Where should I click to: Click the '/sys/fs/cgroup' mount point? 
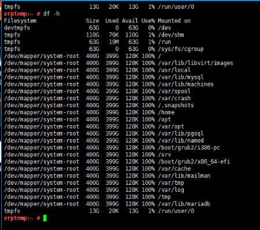click(x=181, y=49)
